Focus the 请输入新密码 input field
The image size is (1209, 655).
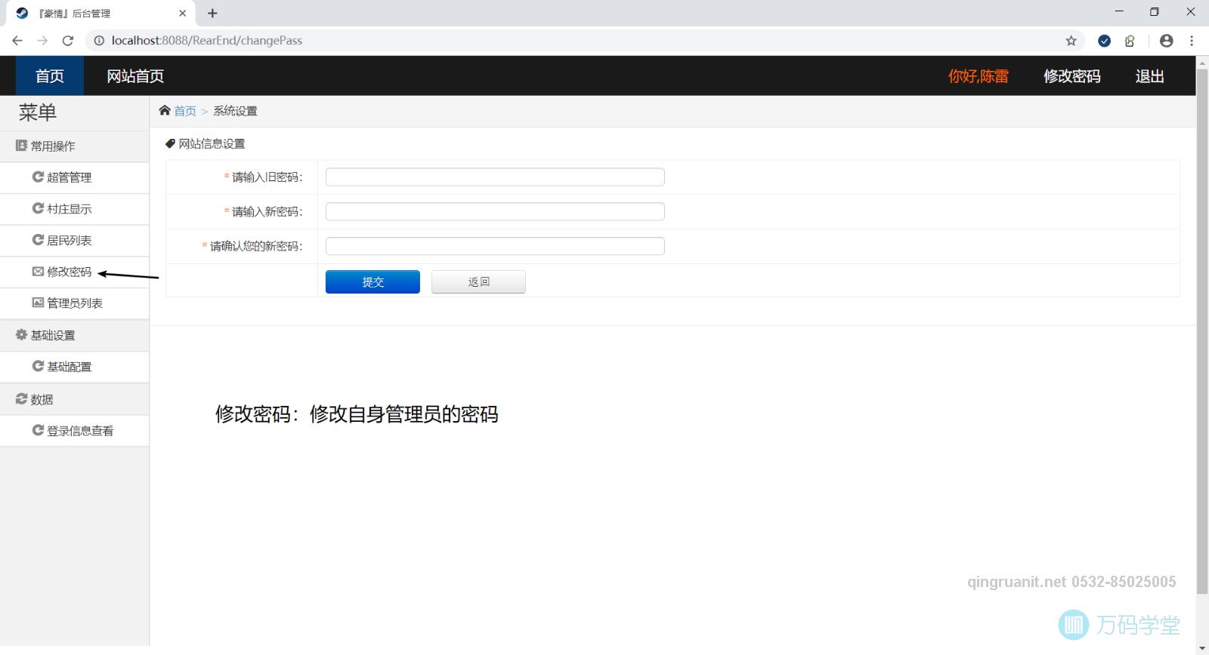click(495, 211)
